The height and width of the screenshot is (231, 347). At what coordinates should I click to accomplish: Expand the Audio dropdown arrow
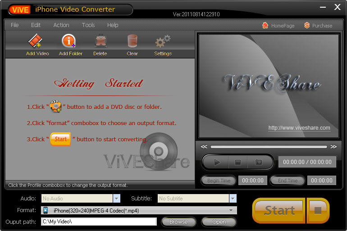pyautogui.click(x=117, y=199)
